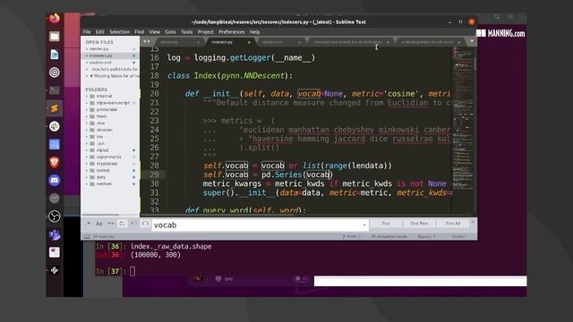
Task: Open find history dropdown arrow
Action: pos(364,225)
